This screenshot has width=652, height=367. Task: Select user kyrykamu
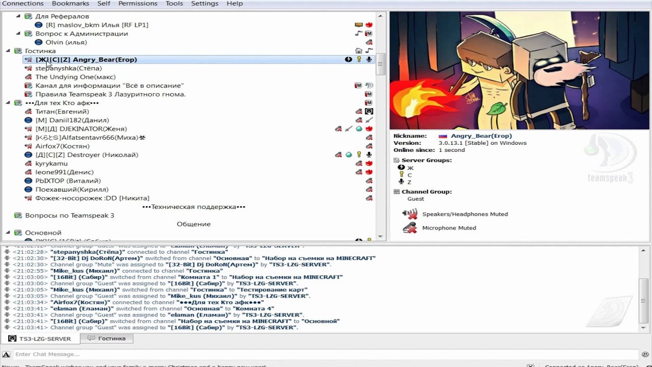[51, 164]
